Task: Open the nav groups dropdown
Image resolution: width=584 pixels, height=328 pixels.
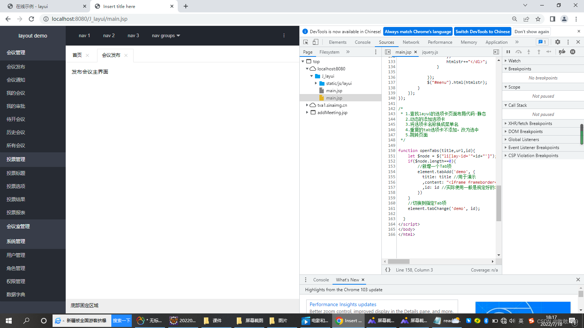Action: point(166,35)
